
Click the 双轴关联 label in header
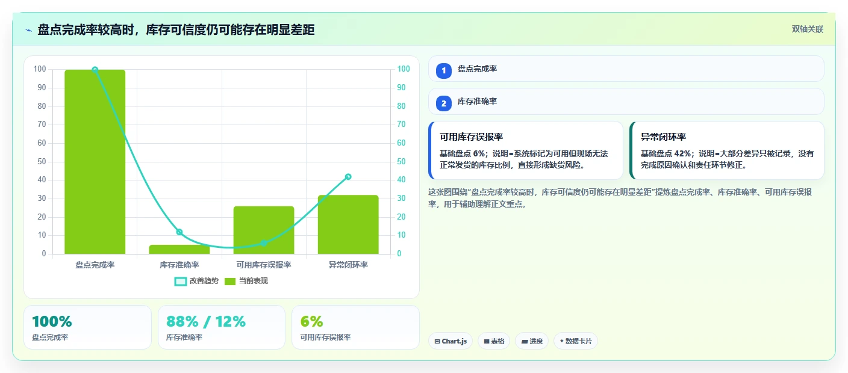(x=807, y=29)
